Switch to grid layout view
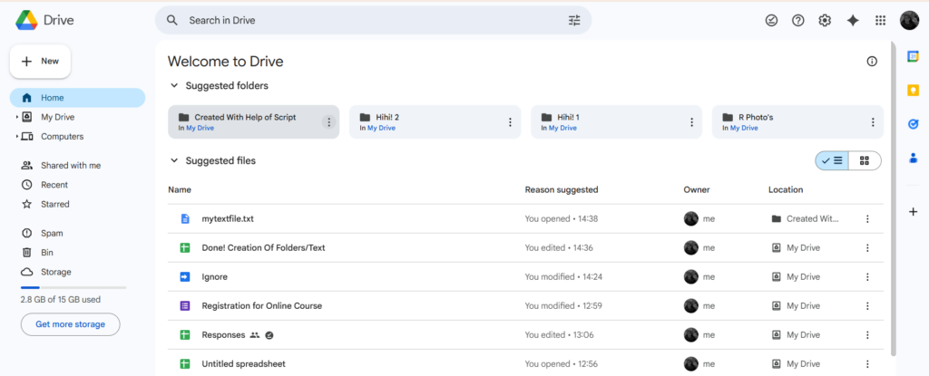Screen dimensions: 929x376 [x=865, y=160]
